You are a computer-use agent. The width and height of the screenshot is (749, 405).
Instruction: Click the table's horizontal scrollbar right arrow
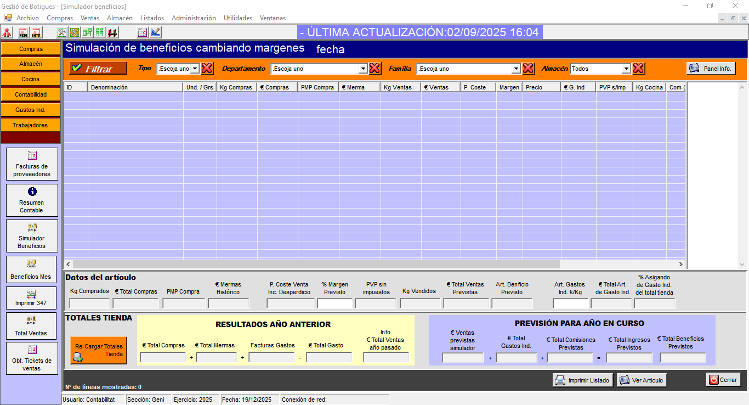pos(681,265)
